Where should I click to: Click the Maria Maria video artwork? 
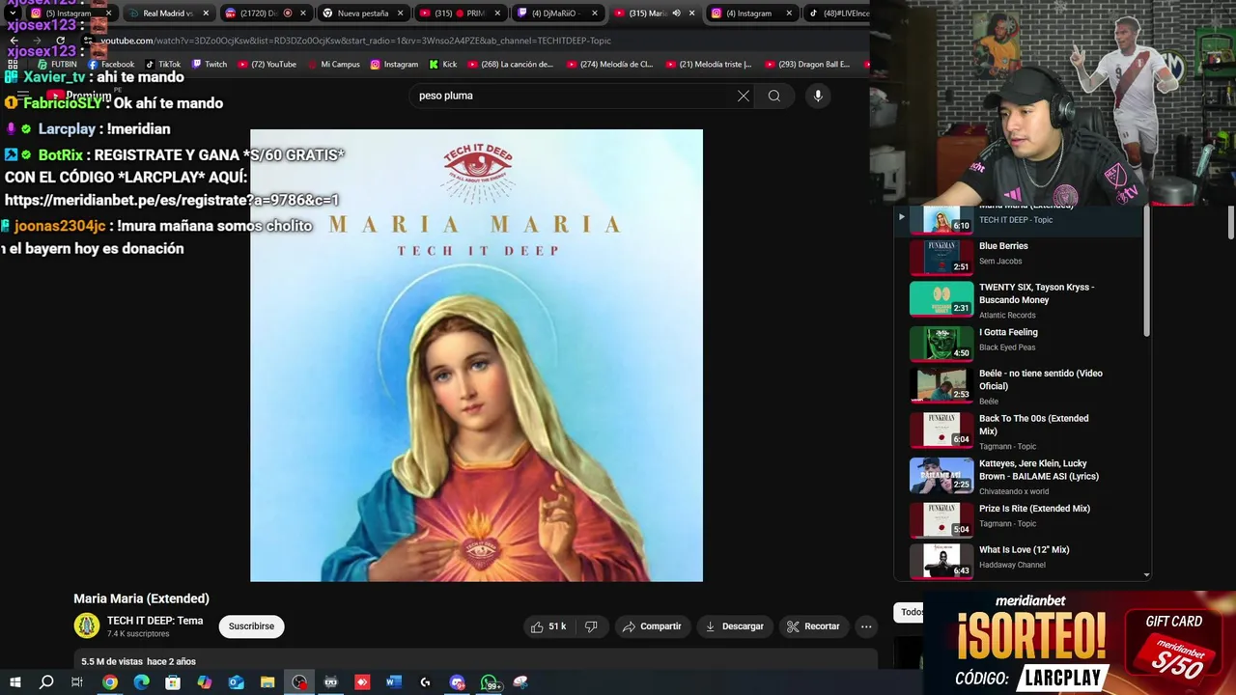(476, 355)
